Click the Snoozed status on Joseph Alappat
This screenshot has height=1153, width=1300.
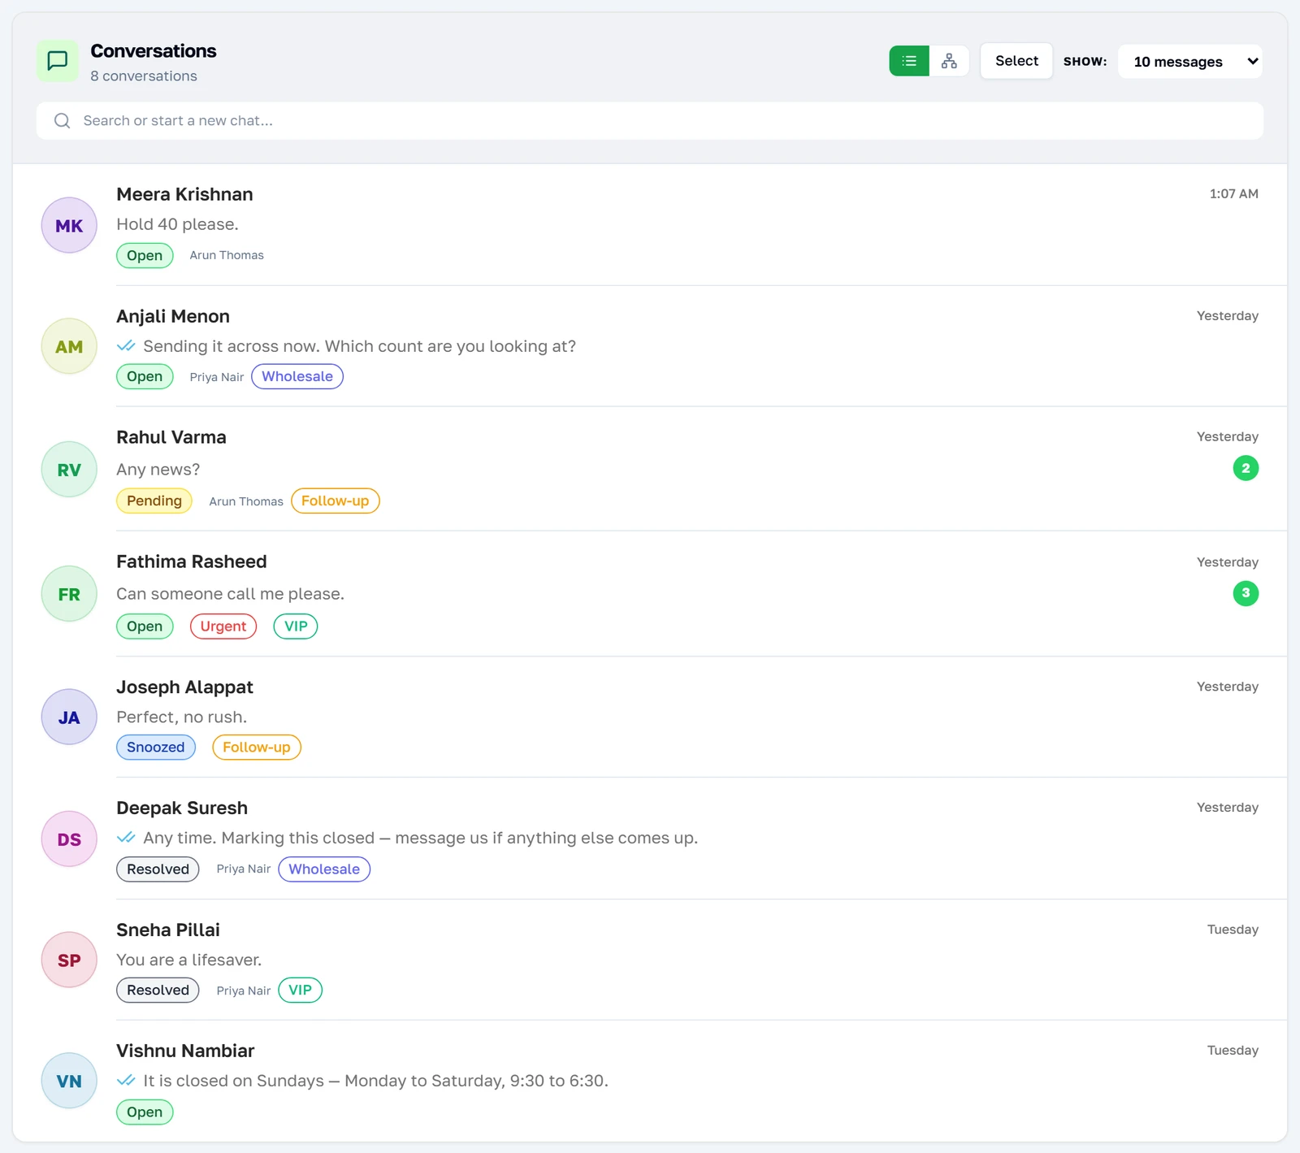(x=156, y=748)
